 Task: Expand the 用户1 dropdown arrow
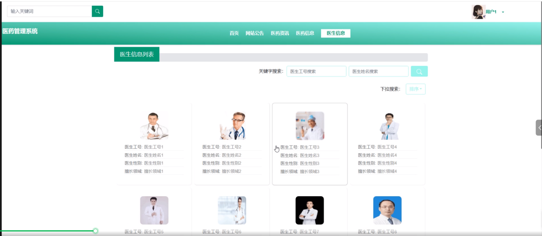pyautogui.click(x=503, y=12)
